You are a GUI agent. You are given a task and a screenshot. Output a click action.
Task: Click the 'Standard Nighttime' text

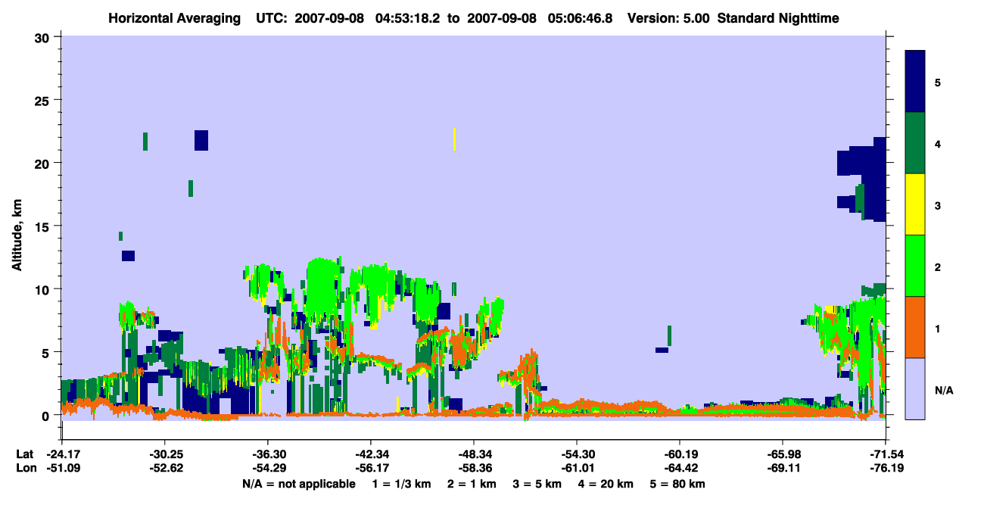pyautogui.click(x=778, y=18)
